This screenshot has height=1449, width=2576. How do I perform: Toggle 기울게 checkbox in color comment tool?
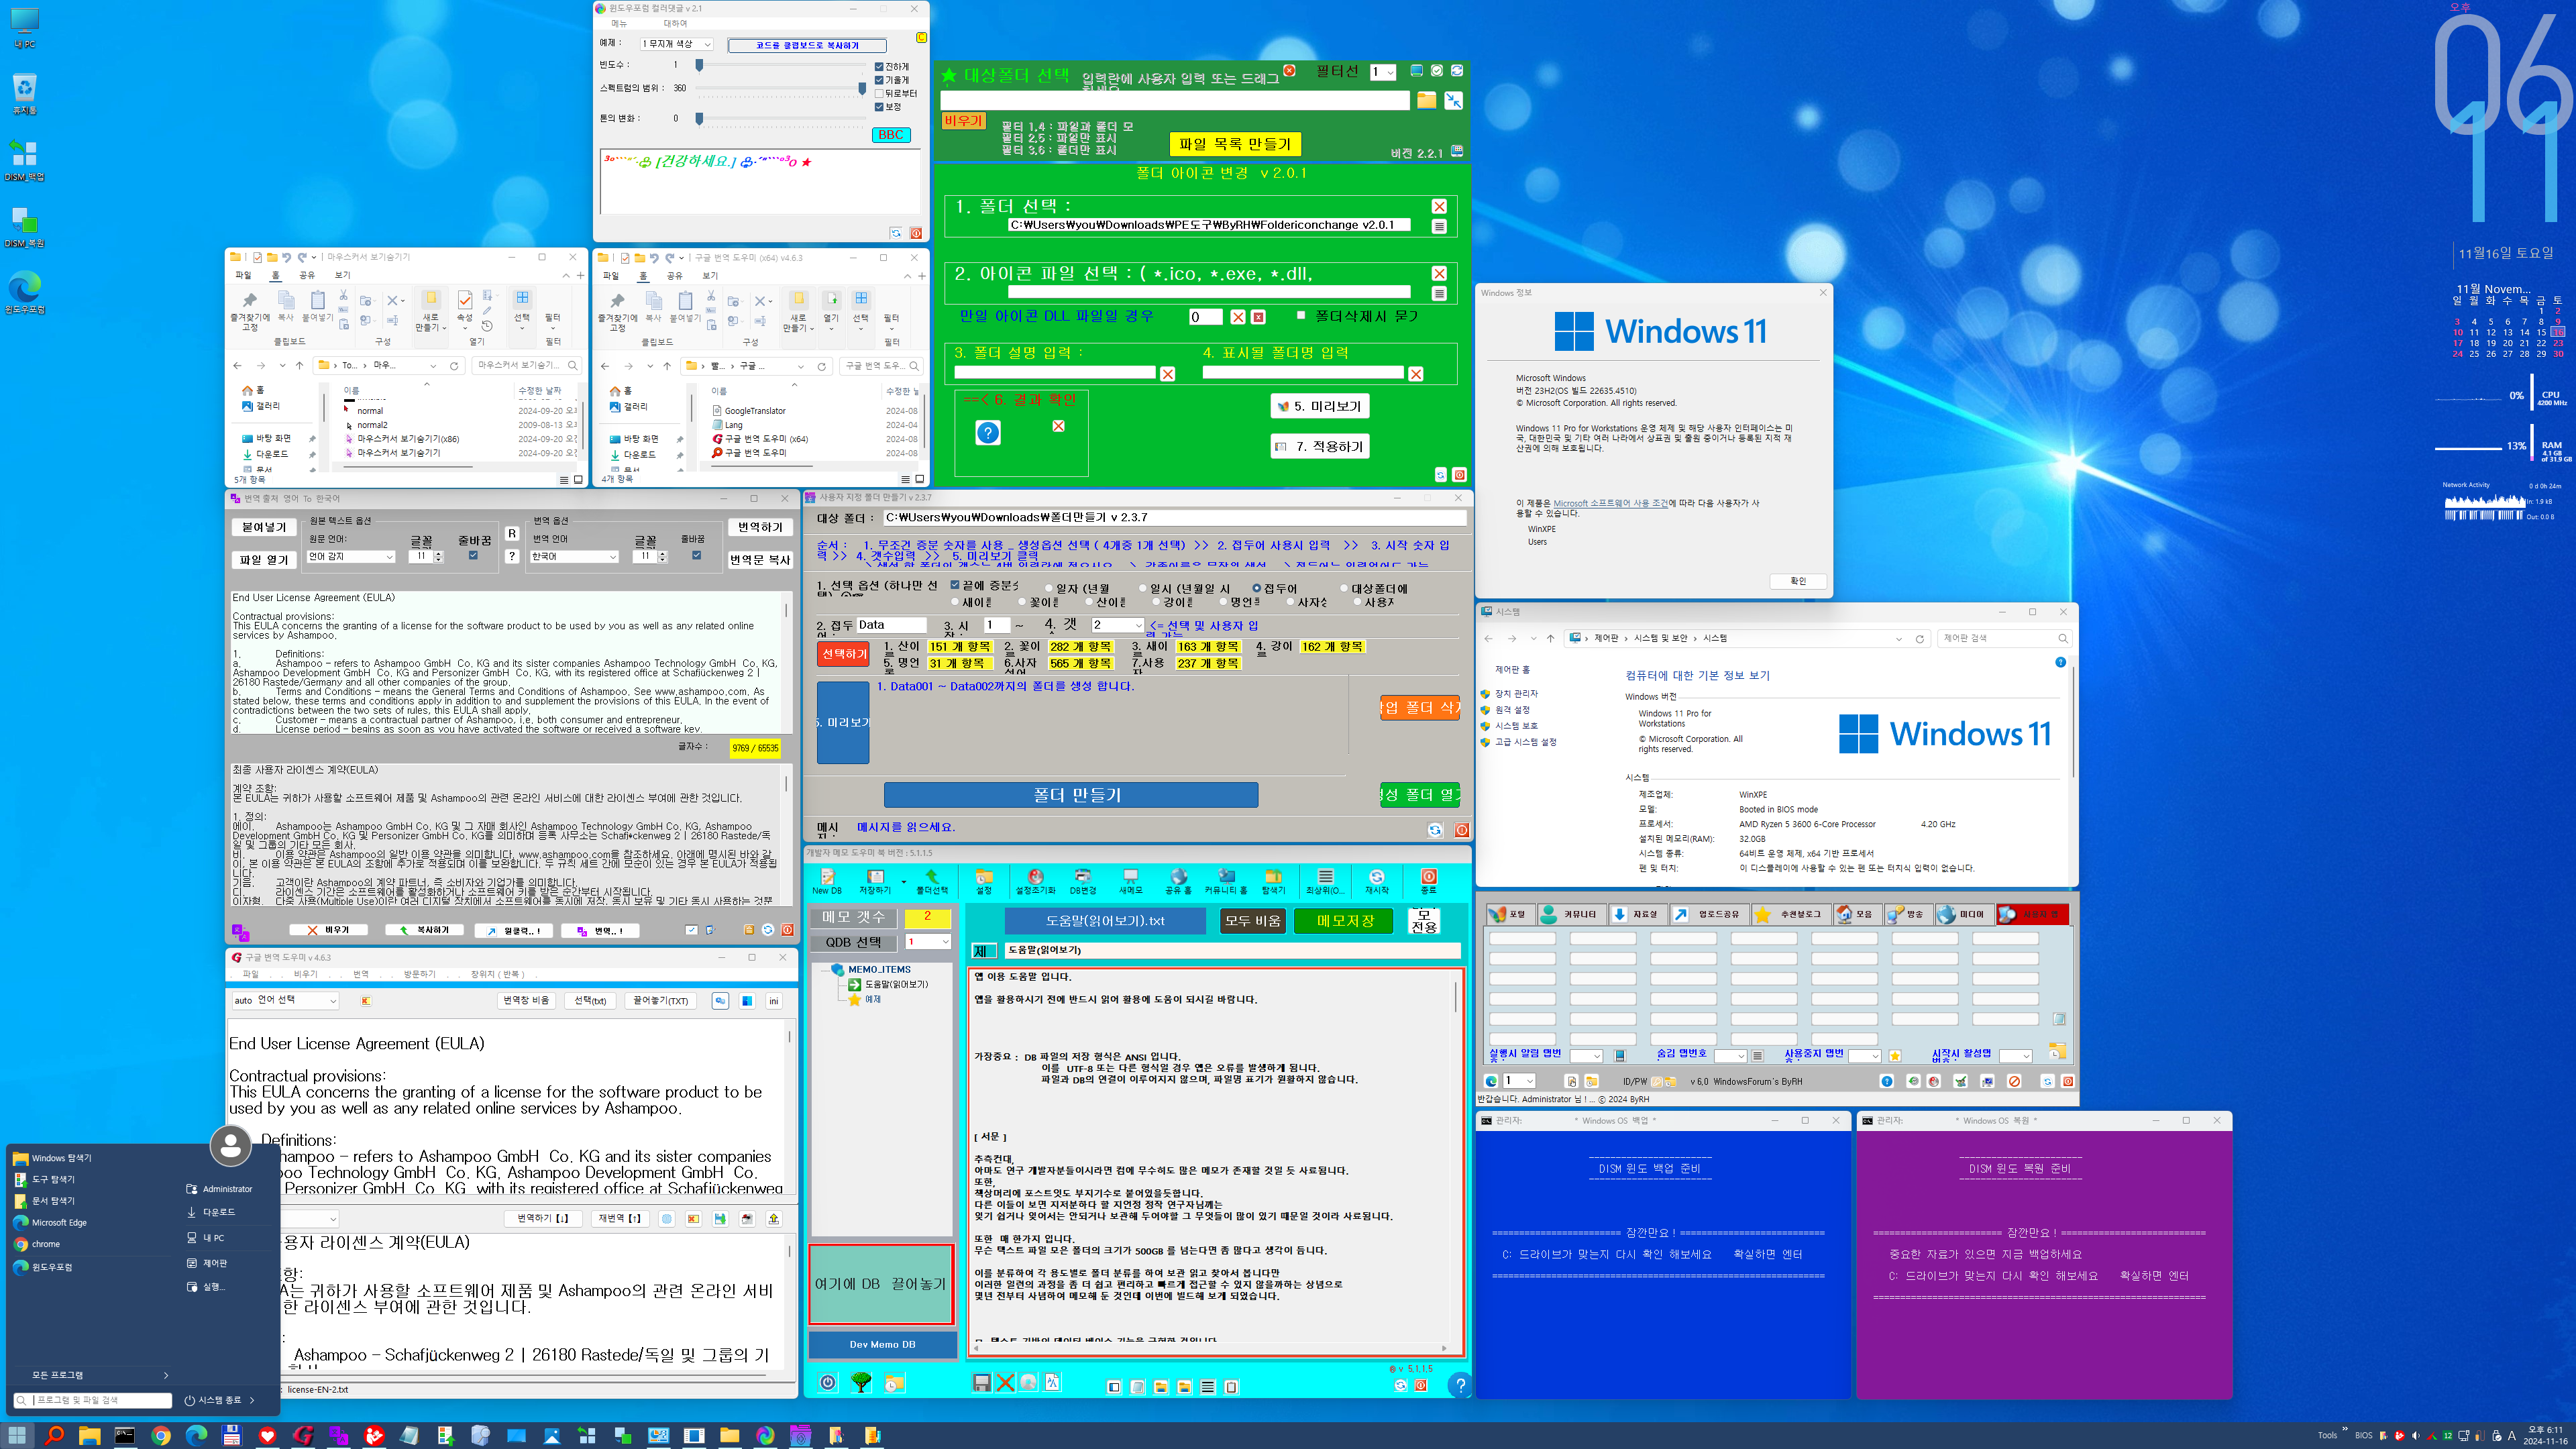click(x=879, y=80)
